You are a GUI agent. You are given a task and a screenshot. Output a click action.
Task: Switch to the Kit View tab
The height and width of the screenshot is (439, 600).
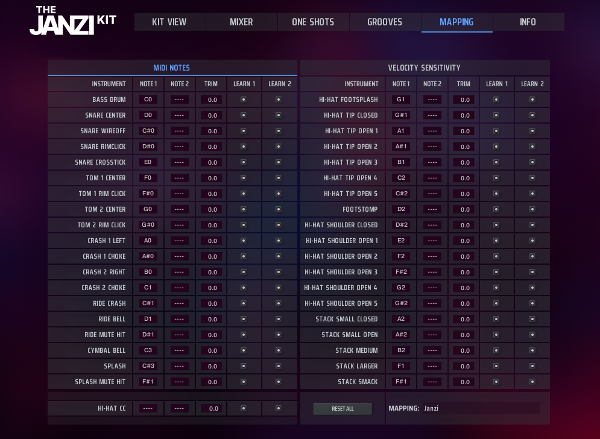point(169,22)
